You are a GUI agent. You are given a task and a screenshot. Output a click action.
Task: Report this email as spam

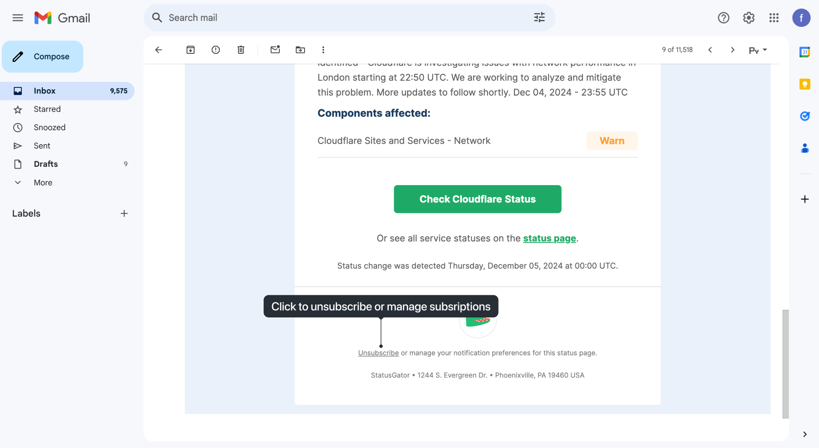(x=215, y=50)
